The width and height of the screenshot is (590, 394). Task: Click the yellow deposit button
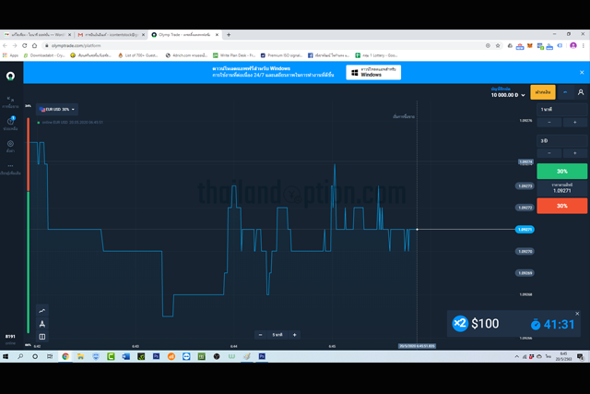click(x=543, y=92)
